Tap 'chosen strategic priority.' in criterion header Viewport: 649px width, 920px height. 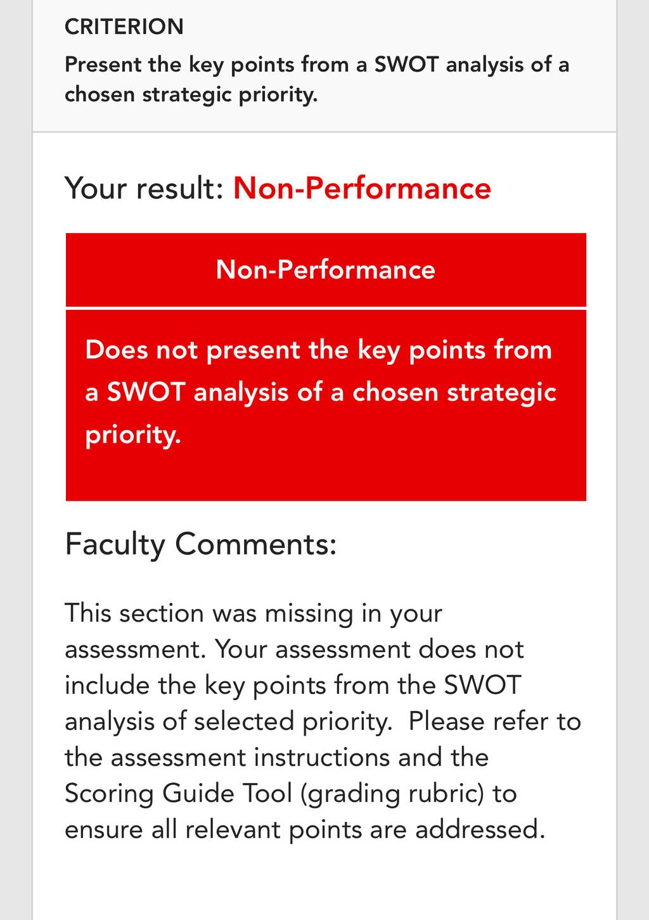click(x=191, y=94)
